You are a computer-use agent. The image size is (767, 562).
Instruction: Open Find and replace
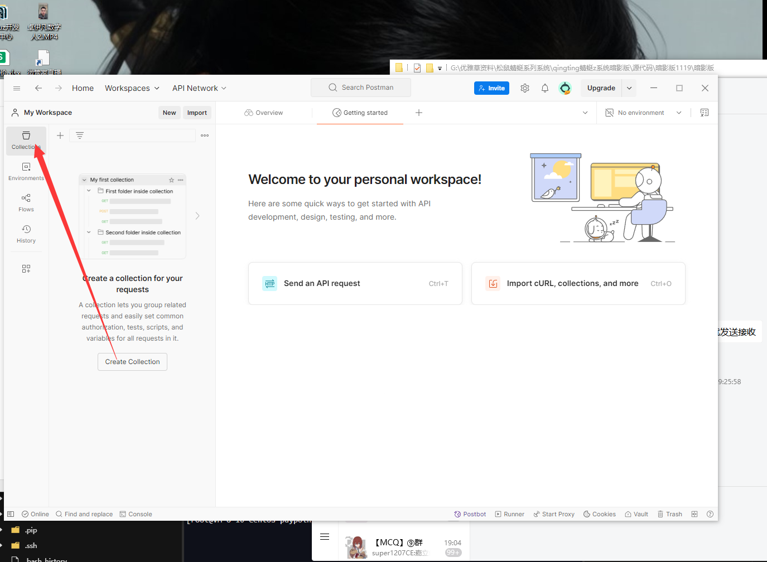coord(84,514)
